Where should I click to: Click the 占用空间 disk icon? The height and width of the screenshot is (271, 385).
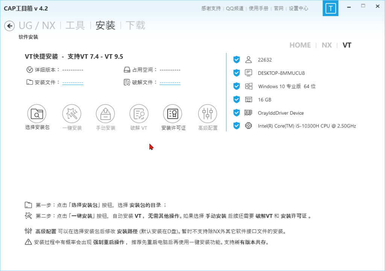[127, 70]
